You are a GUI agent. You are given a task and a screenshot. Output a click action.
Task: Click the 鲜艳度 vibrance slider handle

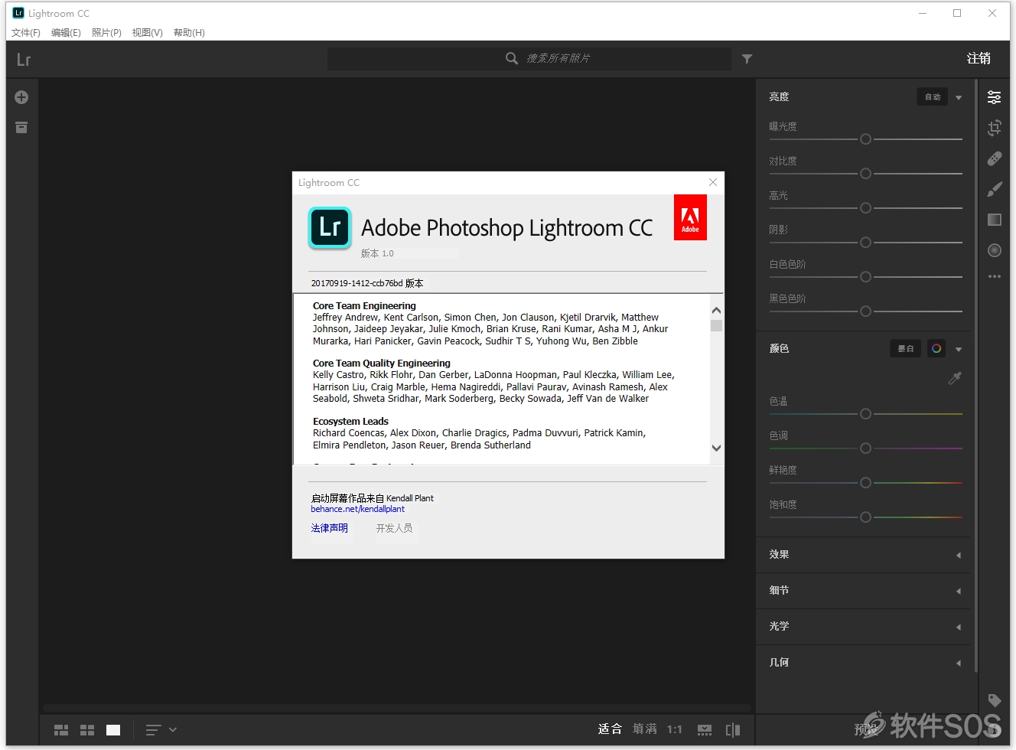click(x=865, y=483)
